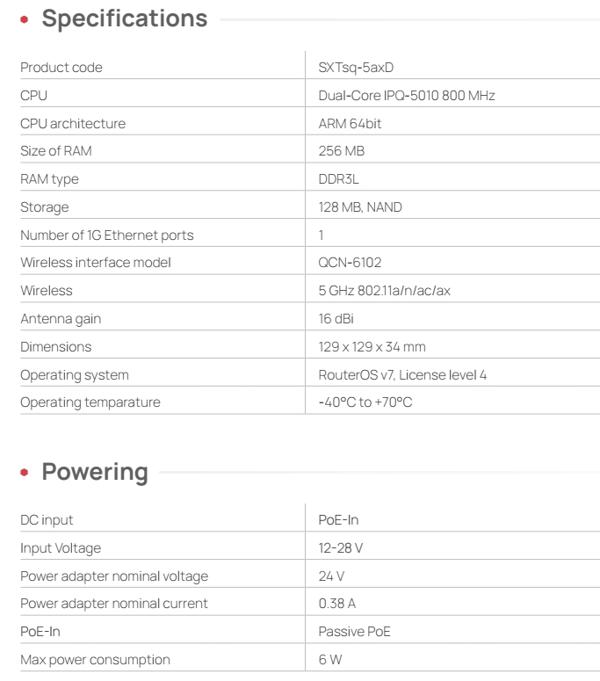Click the 5 GHz 802.11a/n/ac/ax value
This screenshot has height=681, width=600.
tap(384, 291)
